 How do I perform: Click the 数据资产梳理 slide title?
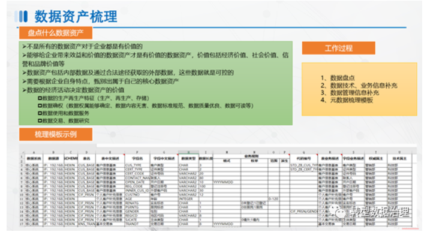pyautogui.click(x=76, y=16)
